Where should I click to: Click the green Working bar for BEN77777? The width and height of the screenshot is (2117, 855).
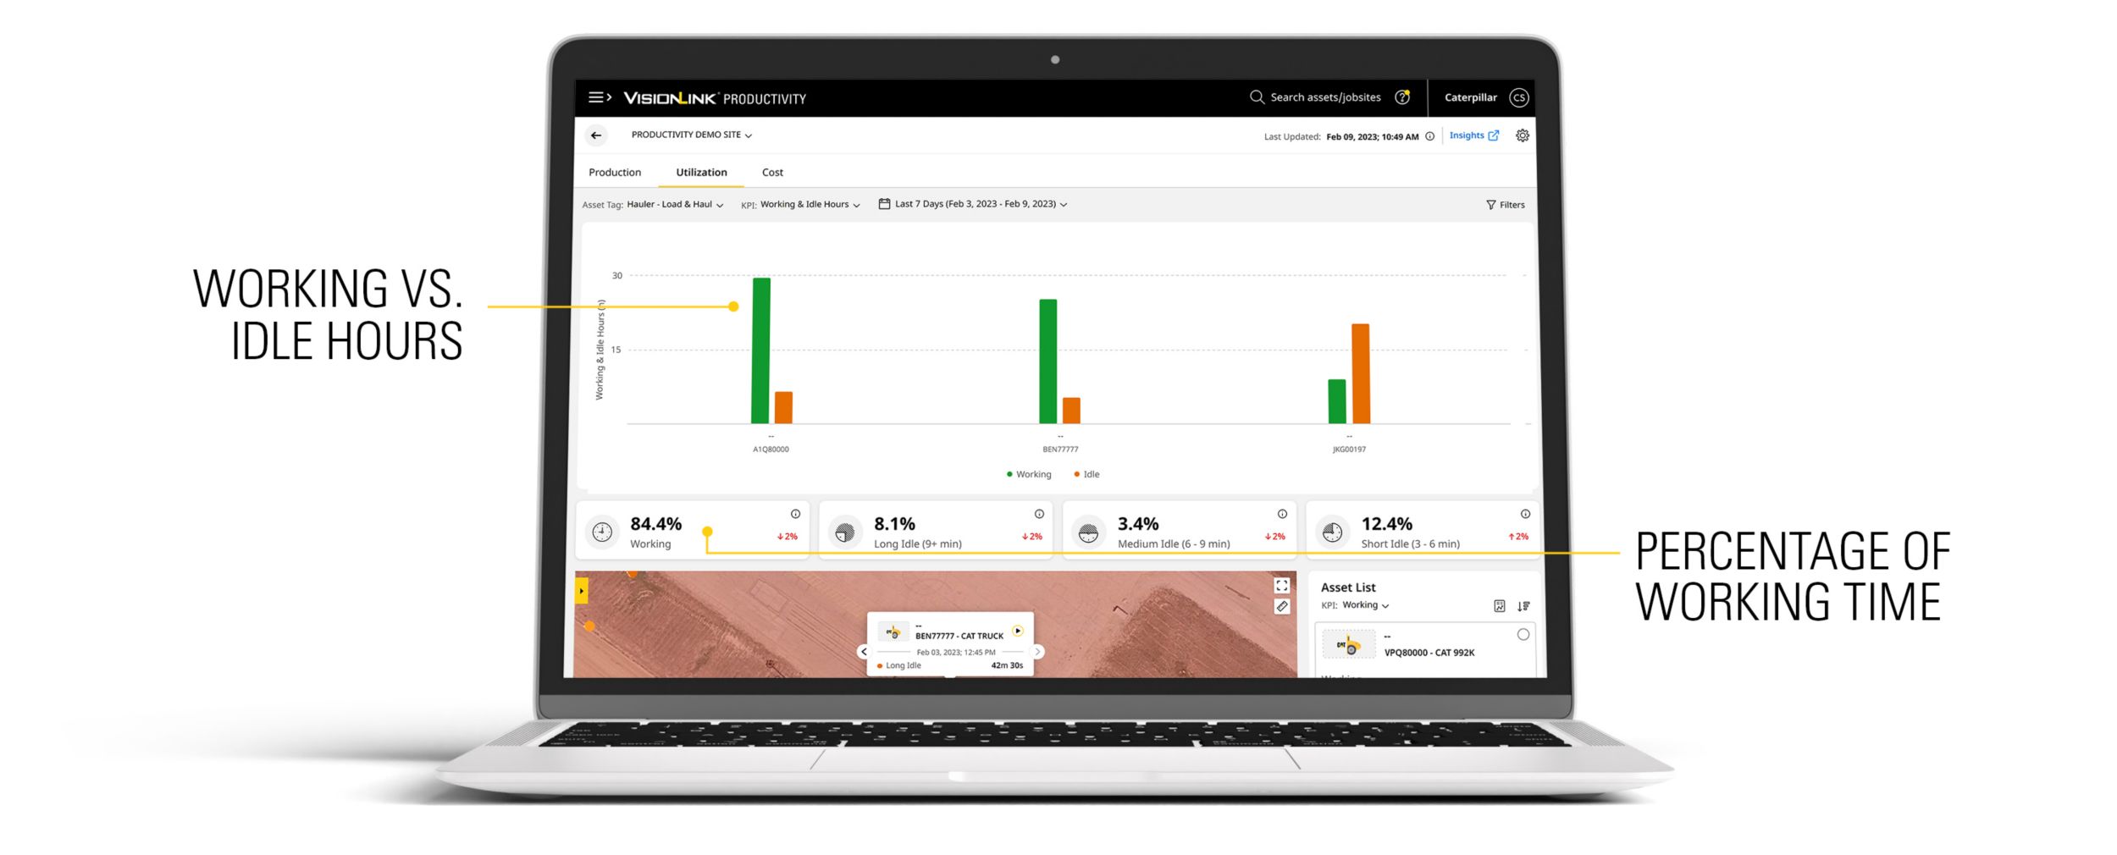pyautogui.click(x=1047, y=361)
